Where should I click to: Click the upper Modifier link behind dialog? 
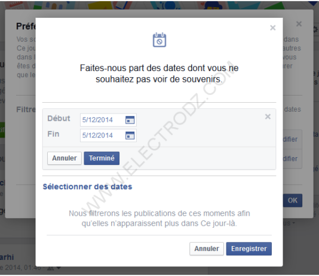click(290, 139)
